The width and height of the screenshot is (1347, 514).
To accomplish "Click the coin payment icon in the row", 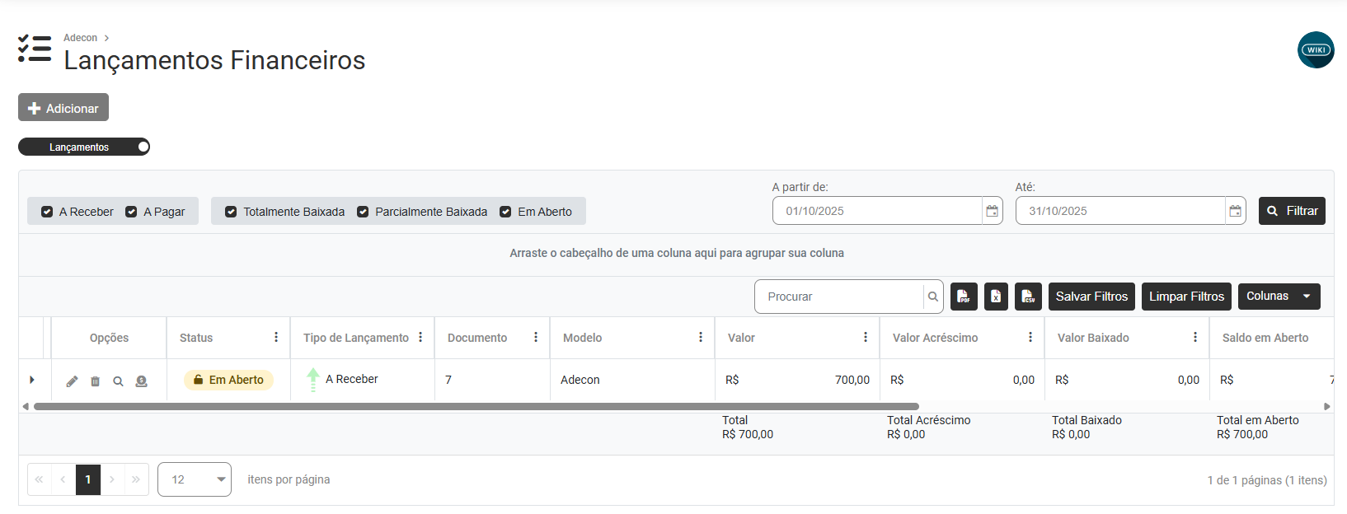I will coord(142,381).
